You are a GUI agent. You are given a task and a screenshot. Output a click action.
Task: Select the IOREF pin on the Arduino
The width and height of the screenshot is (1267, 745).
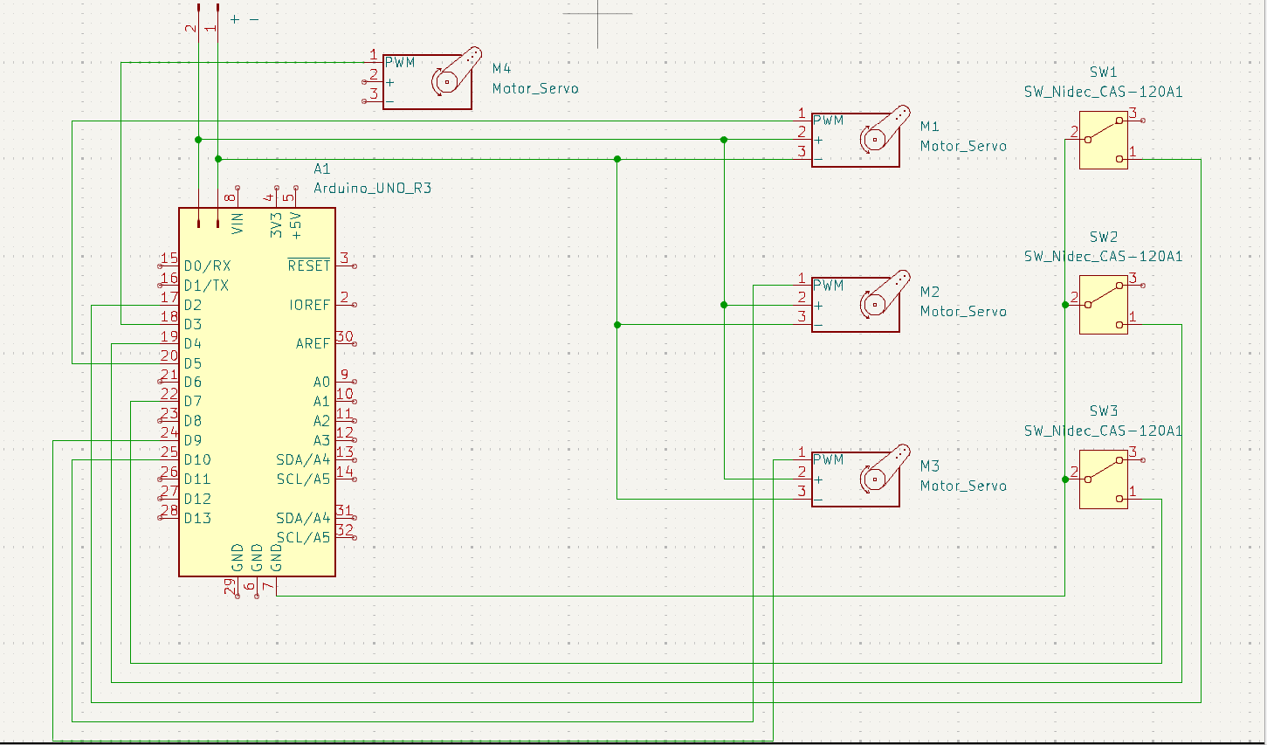[x=310, y=305]
